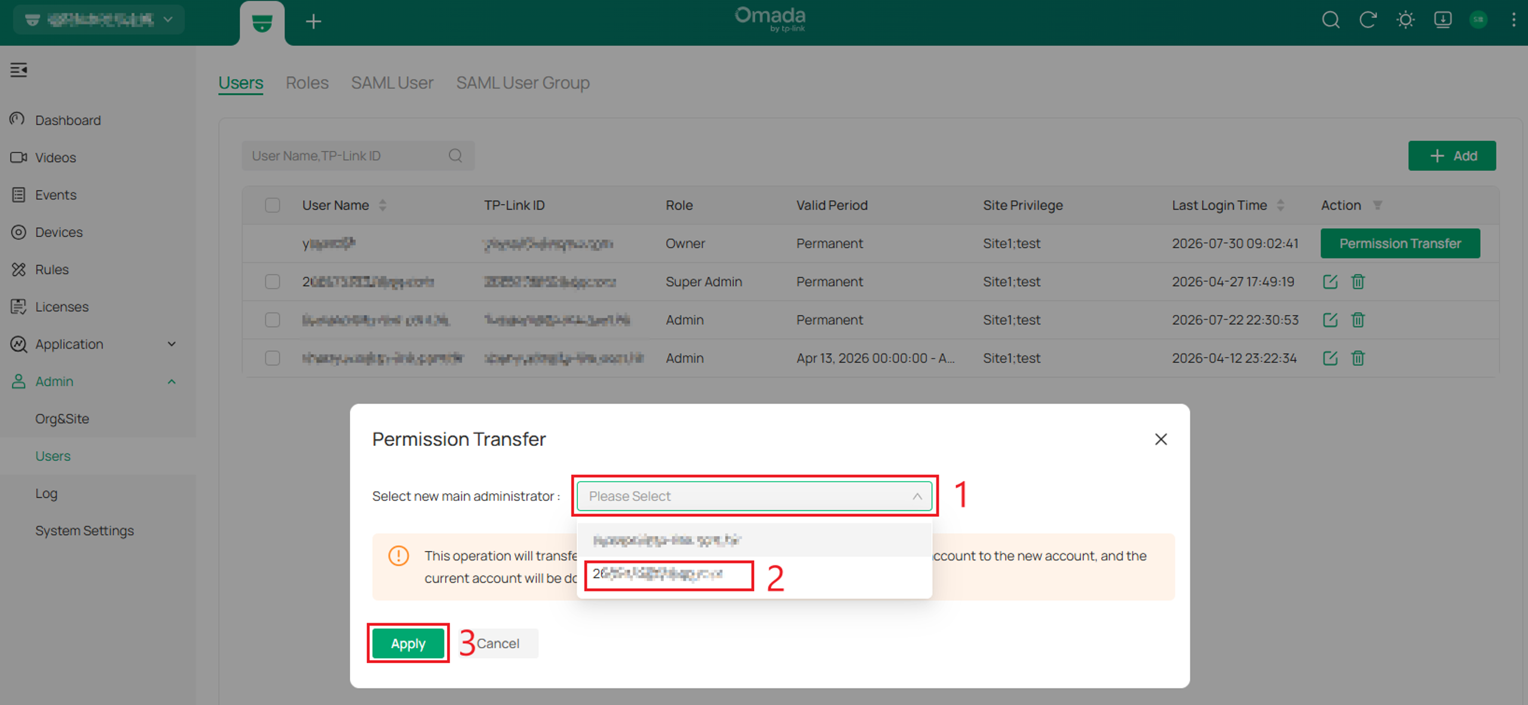
Task: Open Org&Site under Admin
Action: pyautogui.click(x=62, y=419)
